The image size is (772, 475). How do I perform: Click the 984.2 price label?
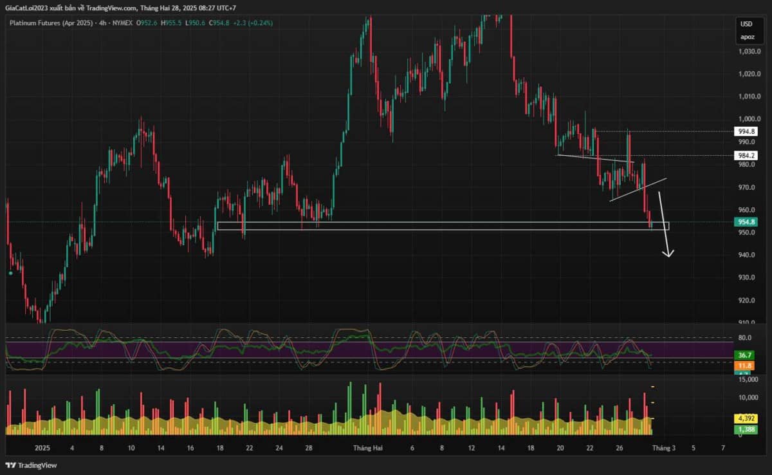click(746, 155)
